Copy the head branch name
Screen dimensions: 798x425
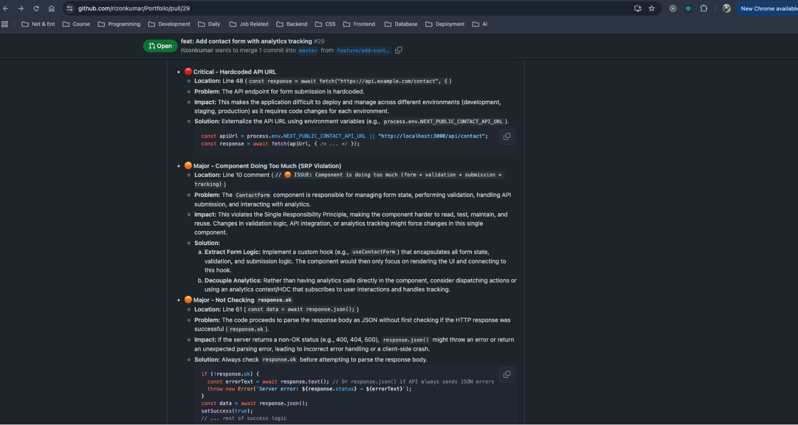click(x=399, y=50)
